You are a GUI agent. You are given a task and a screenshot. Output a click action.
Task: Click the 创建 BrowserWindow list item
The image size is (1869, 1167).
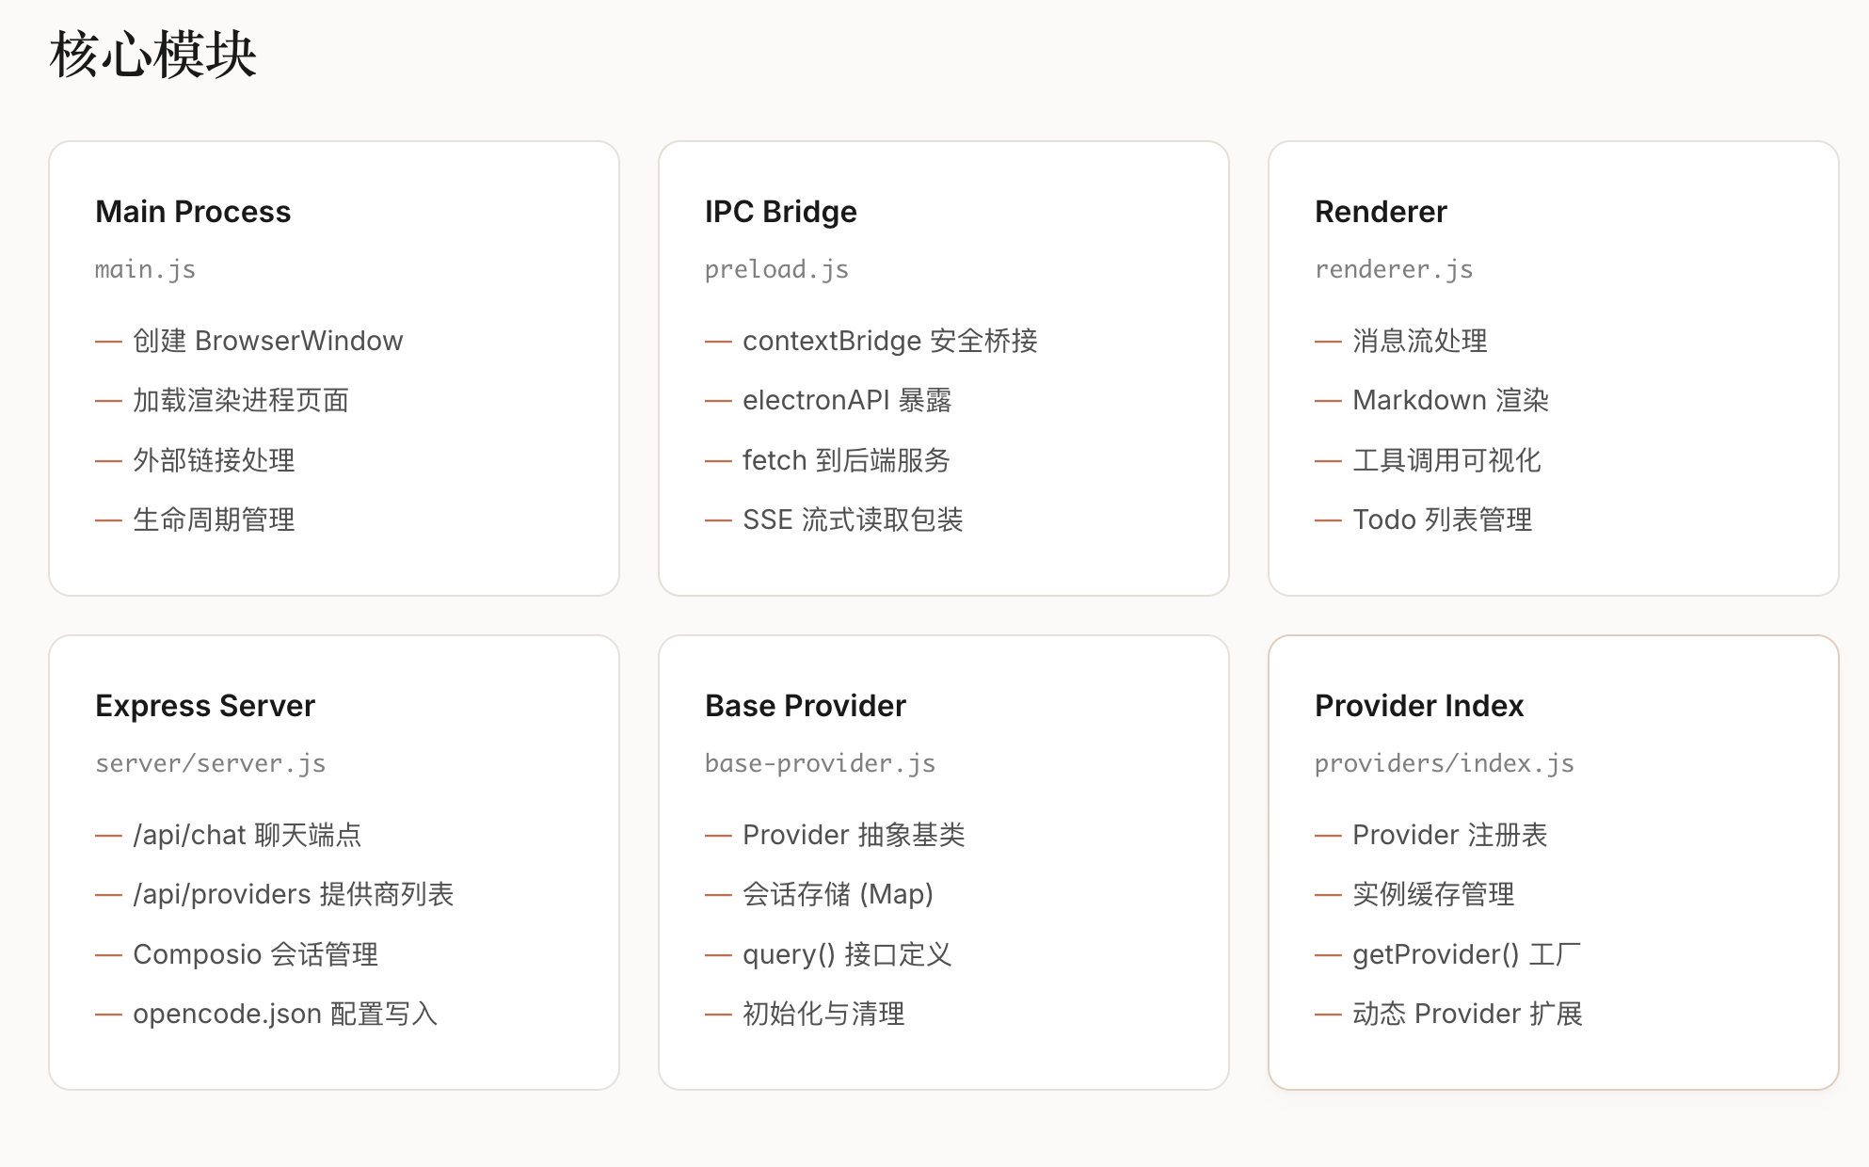[x=267, y=341]
